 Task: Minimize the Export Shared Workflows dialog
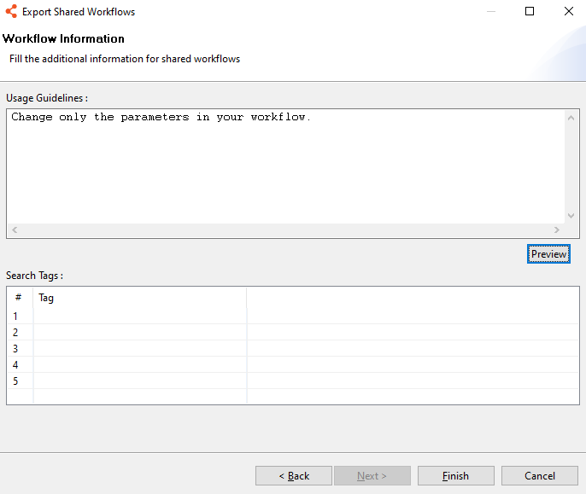490,12
